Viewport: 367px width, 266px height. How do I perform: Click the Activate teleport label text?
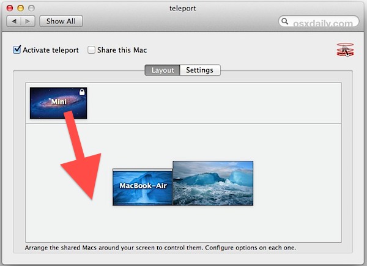click(51, 50)
